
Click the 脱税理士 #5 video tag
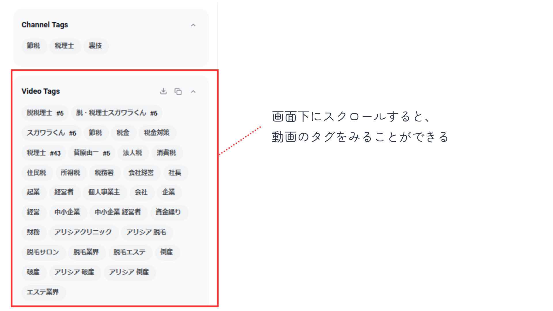[45, 113]
